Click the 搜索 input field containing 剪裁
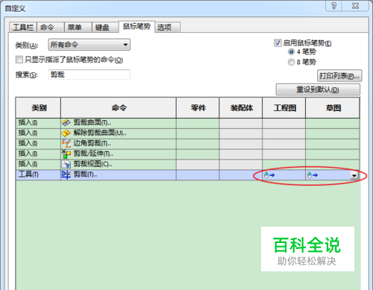Viewport: 373px width, 290px height. pos(89,75)
